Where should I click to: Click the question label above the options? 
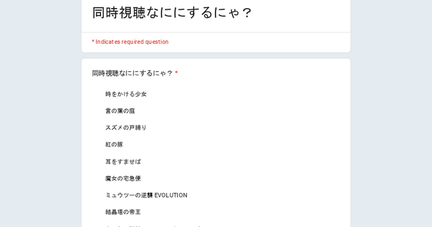click(x=132, y=74)
